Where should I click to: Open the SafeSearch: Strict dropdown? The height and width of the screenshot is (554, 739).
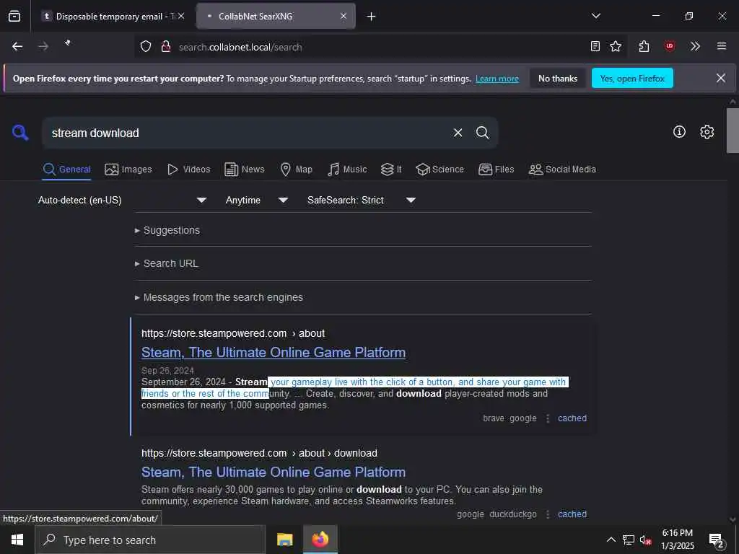tap(362, 201)
